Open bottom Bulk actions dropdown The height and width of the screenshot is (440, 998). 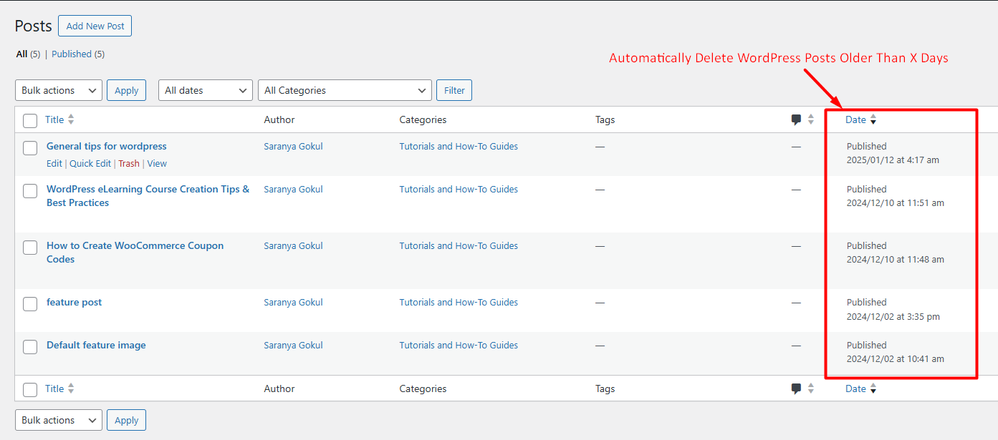click(x=59, y=420)
